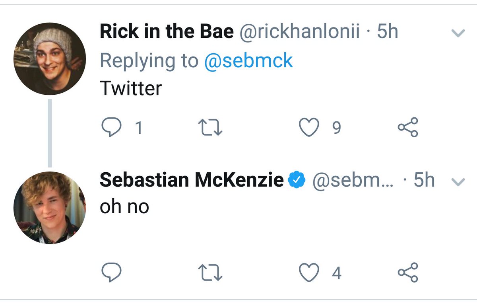
Task: Open Rick in the Bae's profile name
Action: 167,32
